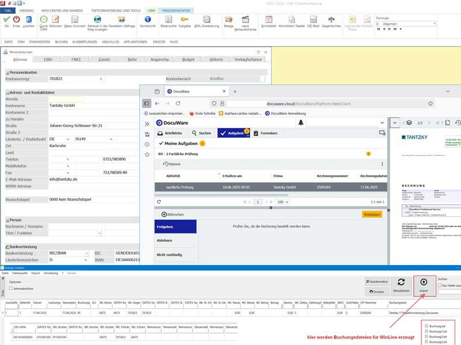Switch to the FAKT tab
This screenshot has width=461, height=345.
[76, 60]
